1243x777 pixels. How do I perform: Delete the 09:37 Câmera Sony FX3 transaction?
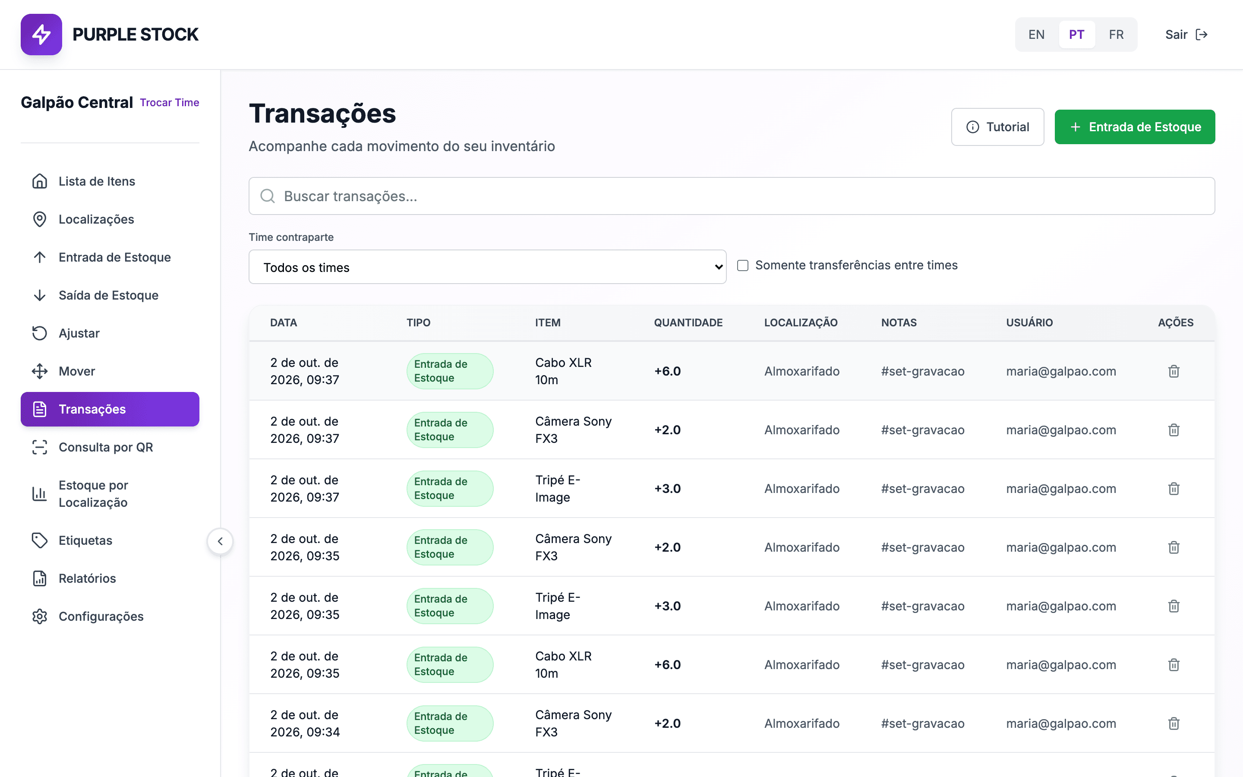coord(1174,430)
